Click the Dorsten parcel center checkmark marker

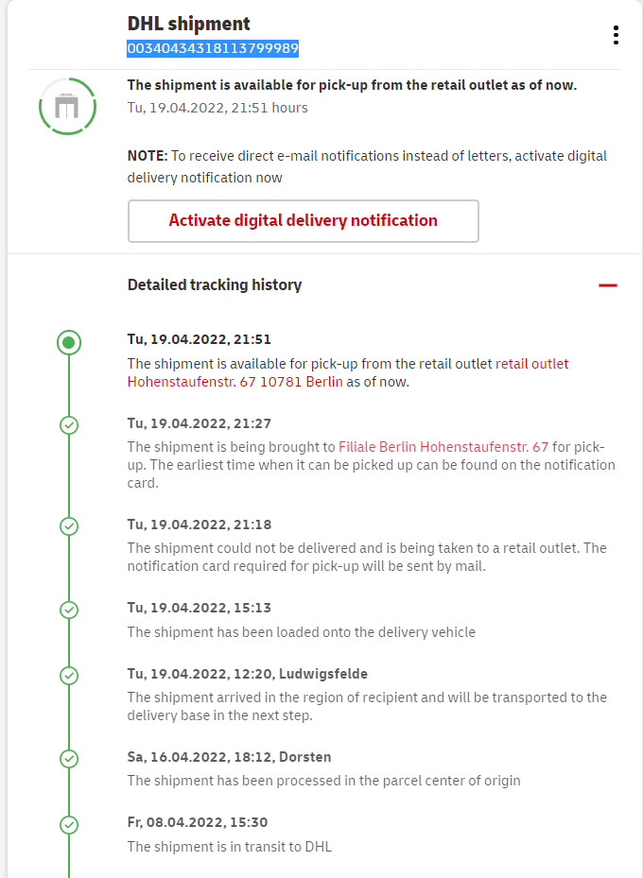[69, 759]
